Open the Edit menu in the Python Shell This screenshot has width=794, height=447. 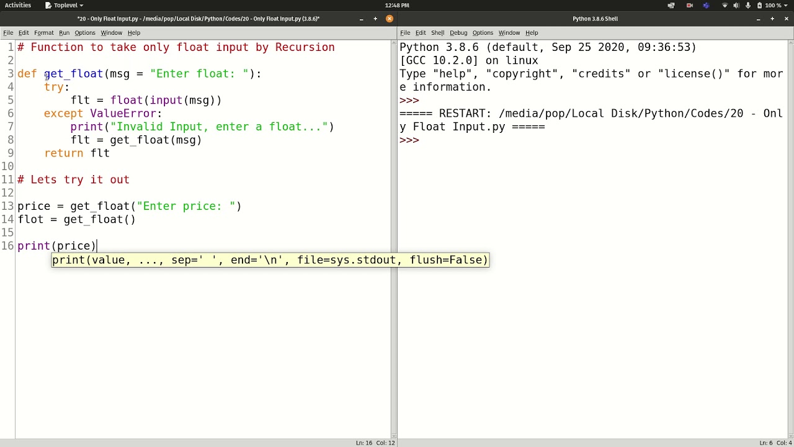click(x=421, y=32)
